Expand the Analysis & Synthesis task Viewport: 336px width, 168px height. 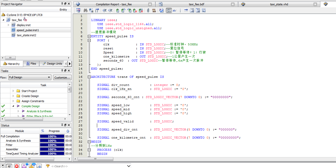[18, 111]
